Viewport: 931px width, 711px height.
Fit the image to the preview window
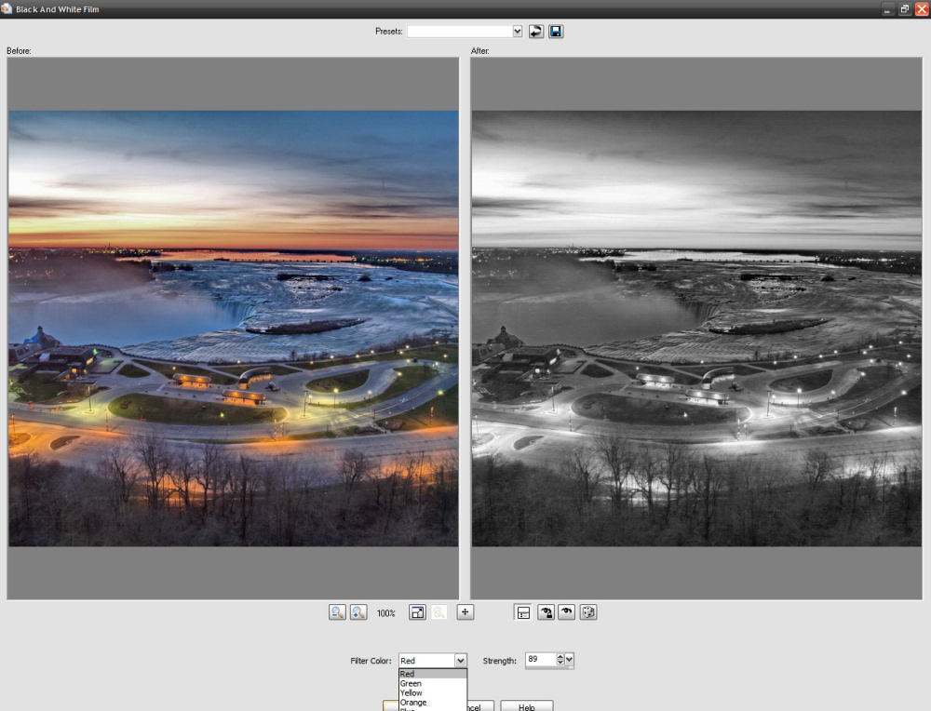click(x=417, y=611)
